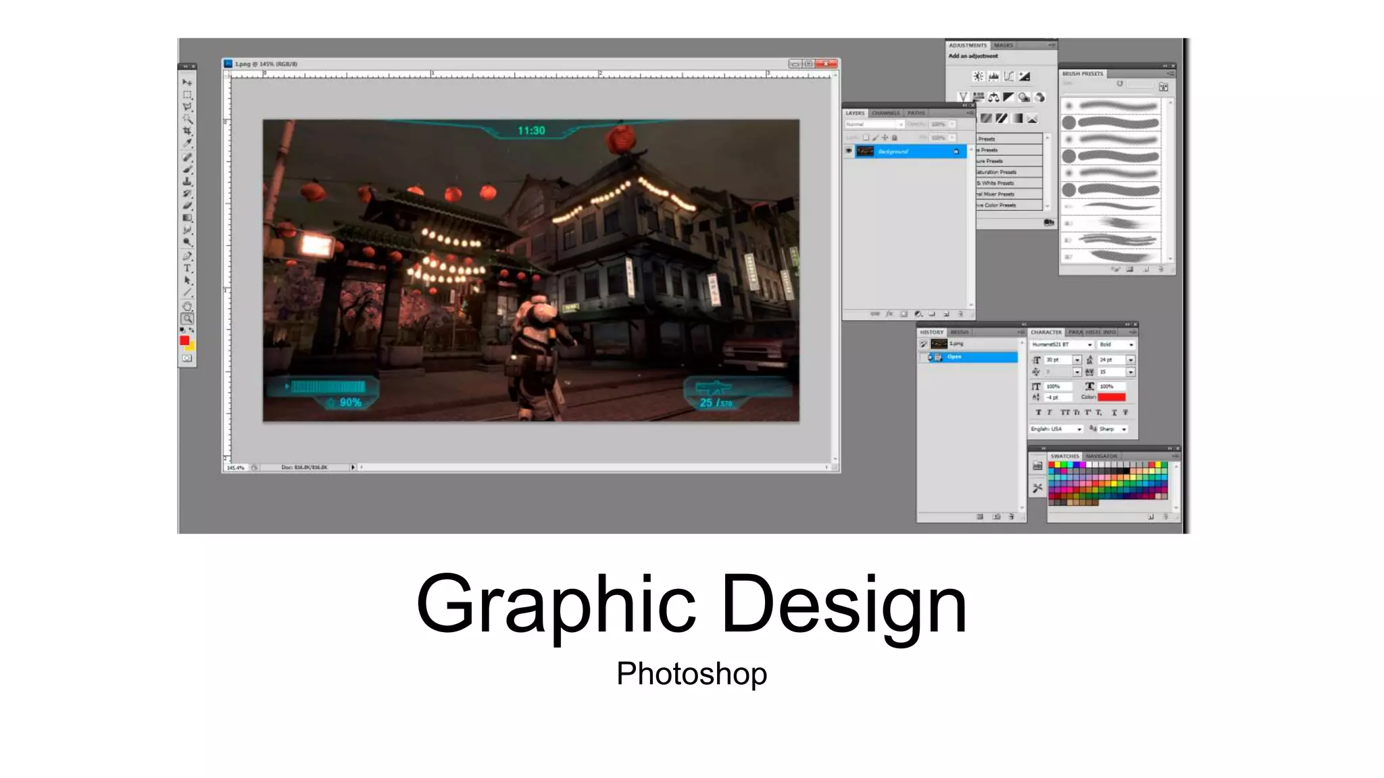Open the English: USA language dropdown
The image size is (1384, 778).
click(x=1056, y=430)
